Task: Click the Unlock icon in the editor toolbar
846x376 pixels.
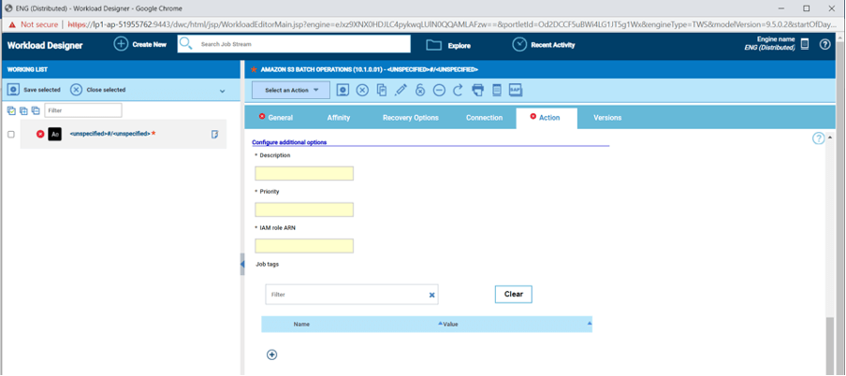Action: click(420, 90)
